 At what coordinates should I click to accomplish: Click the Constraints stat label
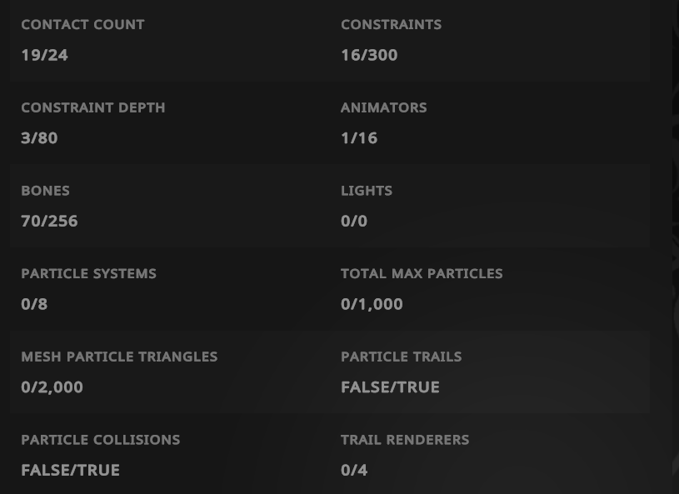coord(391,25)
